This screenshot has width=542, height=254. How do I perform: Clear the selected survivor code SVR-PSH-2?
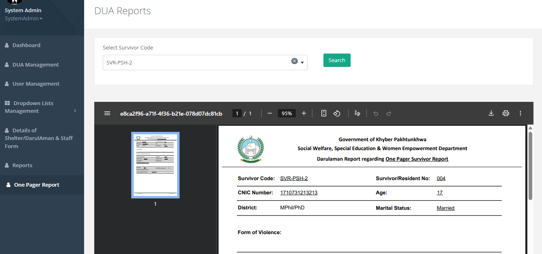click(x=295, y=61)
